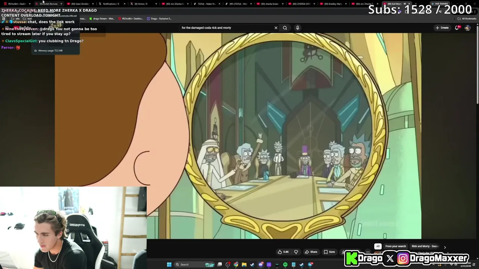Open the Telegram icon with notification badge

(310, 265)
